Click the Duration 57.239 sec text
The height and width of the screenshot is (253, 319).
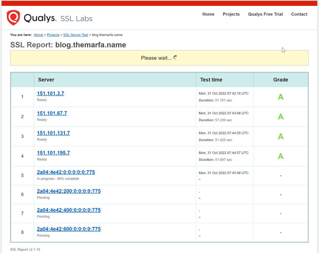215,120
